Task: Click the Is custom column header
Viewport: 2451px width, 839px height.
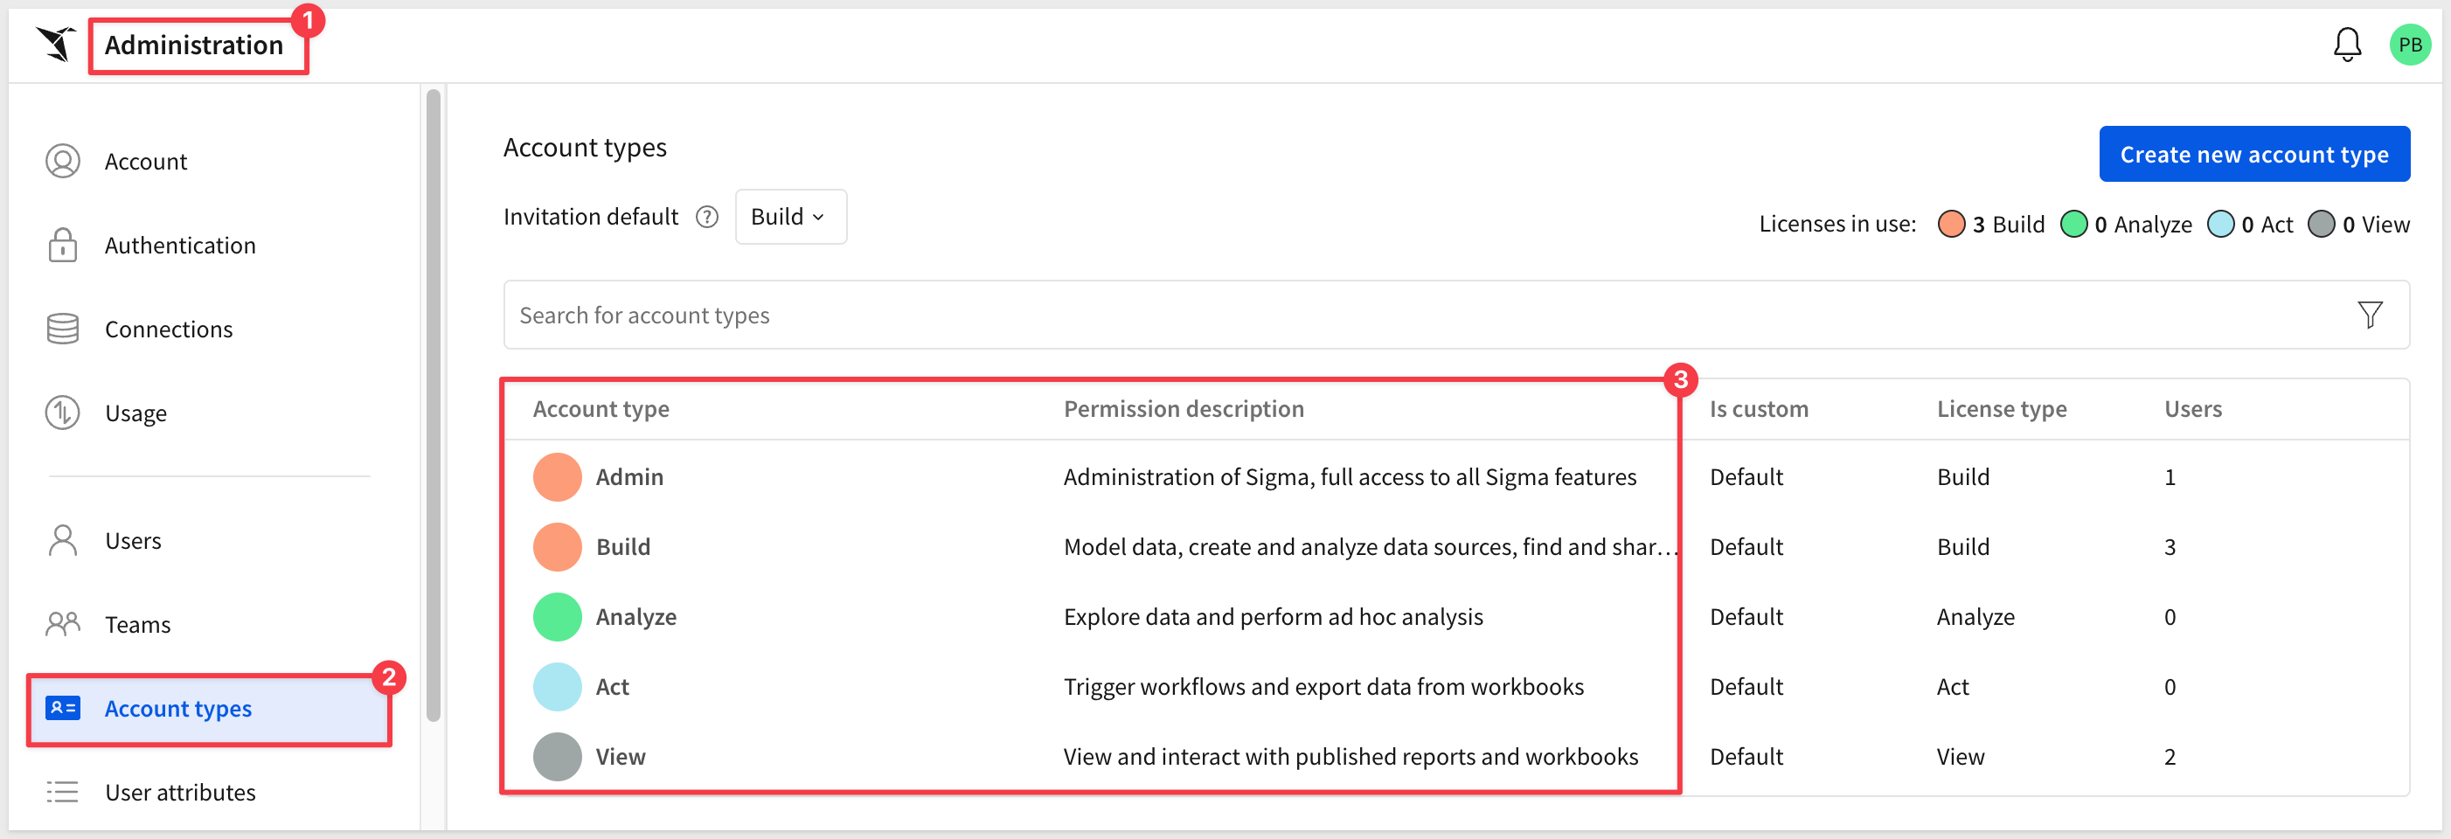Action: (x=1759, y=409)
